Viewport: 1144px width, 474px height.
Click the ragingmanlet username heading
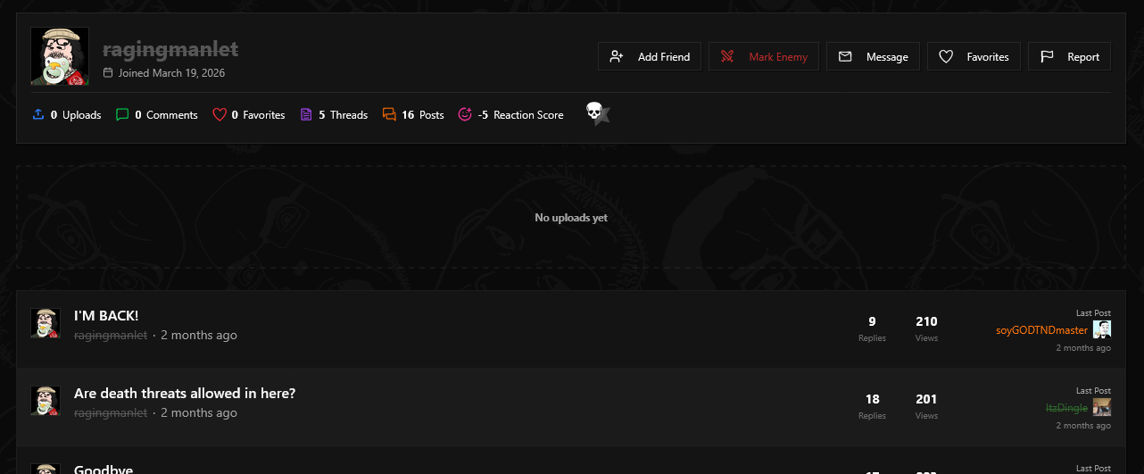170,49
